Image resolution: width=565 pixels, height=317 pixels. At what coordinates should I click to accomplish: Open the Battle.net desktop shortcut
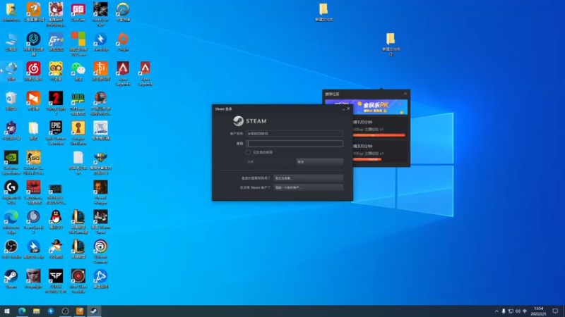[100, 279]
